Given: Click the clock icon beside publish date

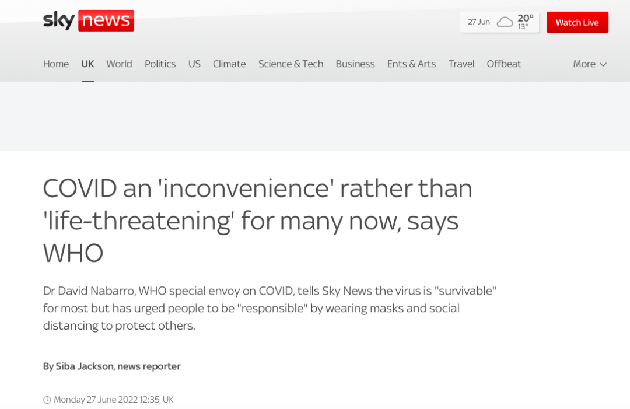Looking at the screenshot, I should click(47, 400).
